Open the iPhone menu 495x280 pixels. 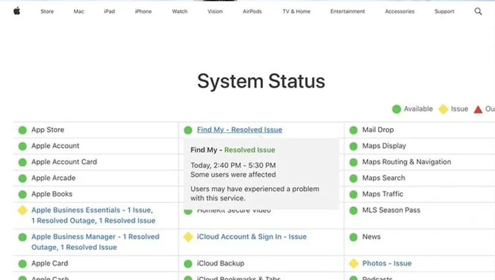(143, 12)
